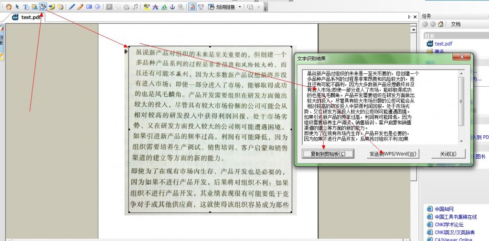Click the scanned text image selection
The image size is (489, 241).
(x=210, y=130)
